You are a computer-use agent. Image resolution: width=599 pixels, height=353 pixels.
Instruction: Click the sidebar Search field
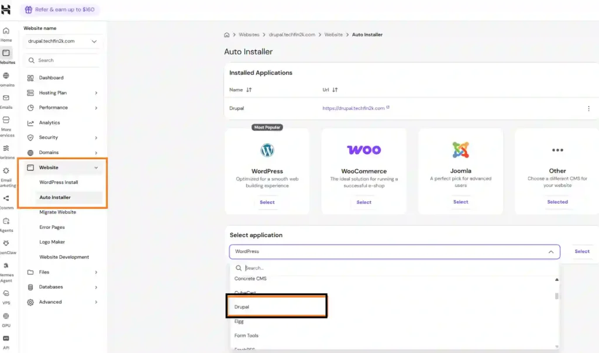(62, 60)
